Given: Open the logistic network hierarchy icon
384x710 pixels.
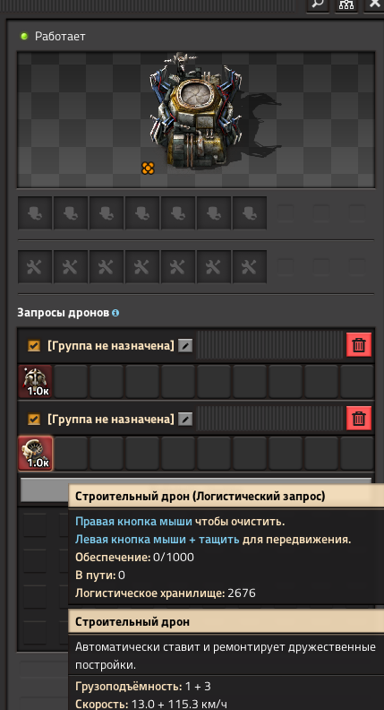Looking at the screenshot, I should pyautogui.click(x=346, y=4).
